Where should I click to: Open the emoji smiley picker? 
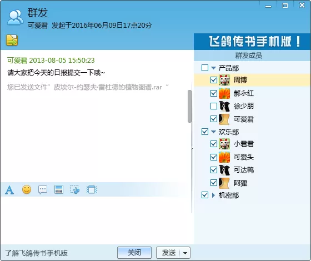pos(27,189)
